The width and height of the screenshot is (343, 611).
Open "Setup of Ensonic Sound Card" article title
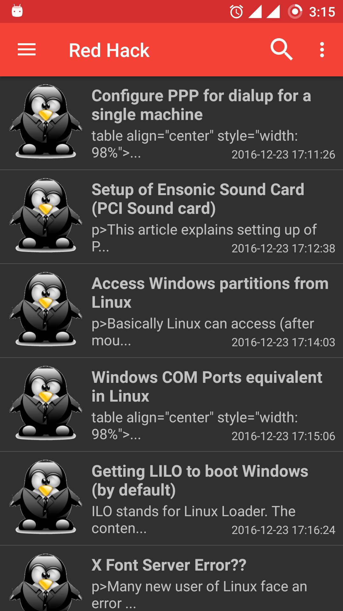[x=198, y=199]
